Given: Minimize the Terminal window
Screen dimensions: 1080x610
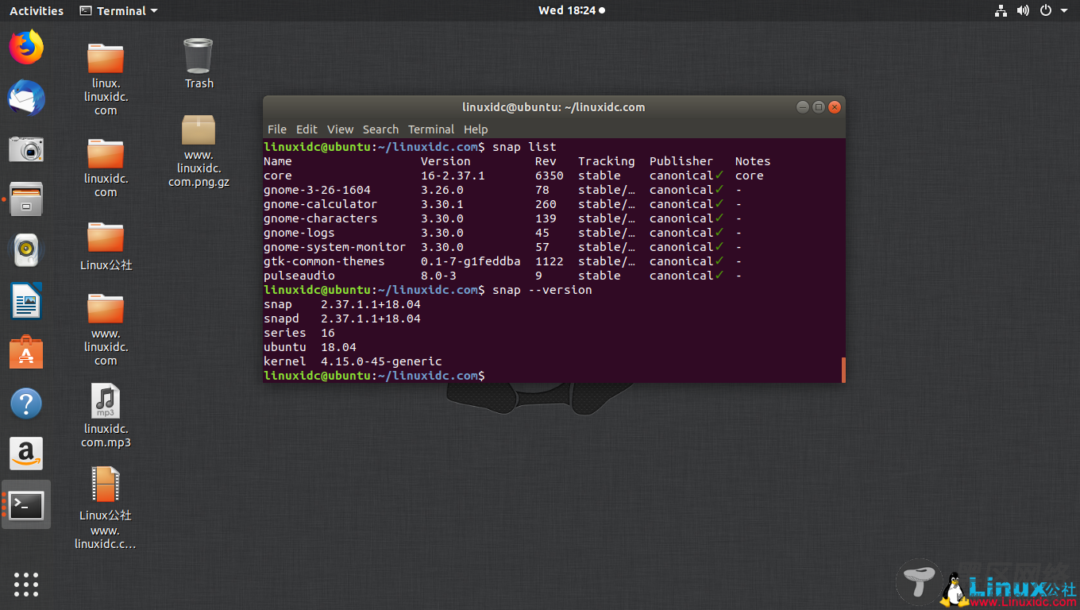Looking at the screenshot, I should tap(802, 106).
